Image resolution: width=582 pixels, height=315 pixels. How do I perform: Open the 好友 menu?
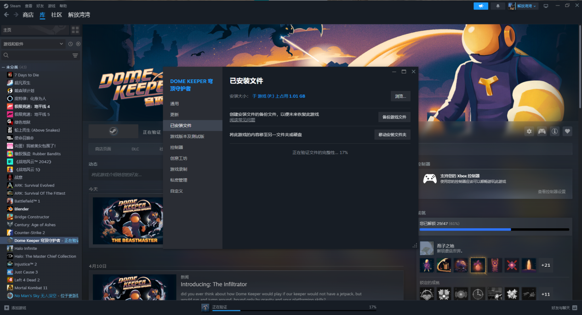click(x=40, y=6)
